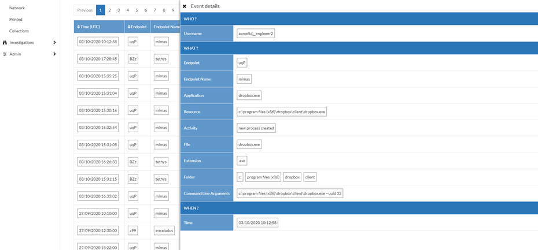
Task: Open the Collections sidebar item
Action: [x=19, y=31]
